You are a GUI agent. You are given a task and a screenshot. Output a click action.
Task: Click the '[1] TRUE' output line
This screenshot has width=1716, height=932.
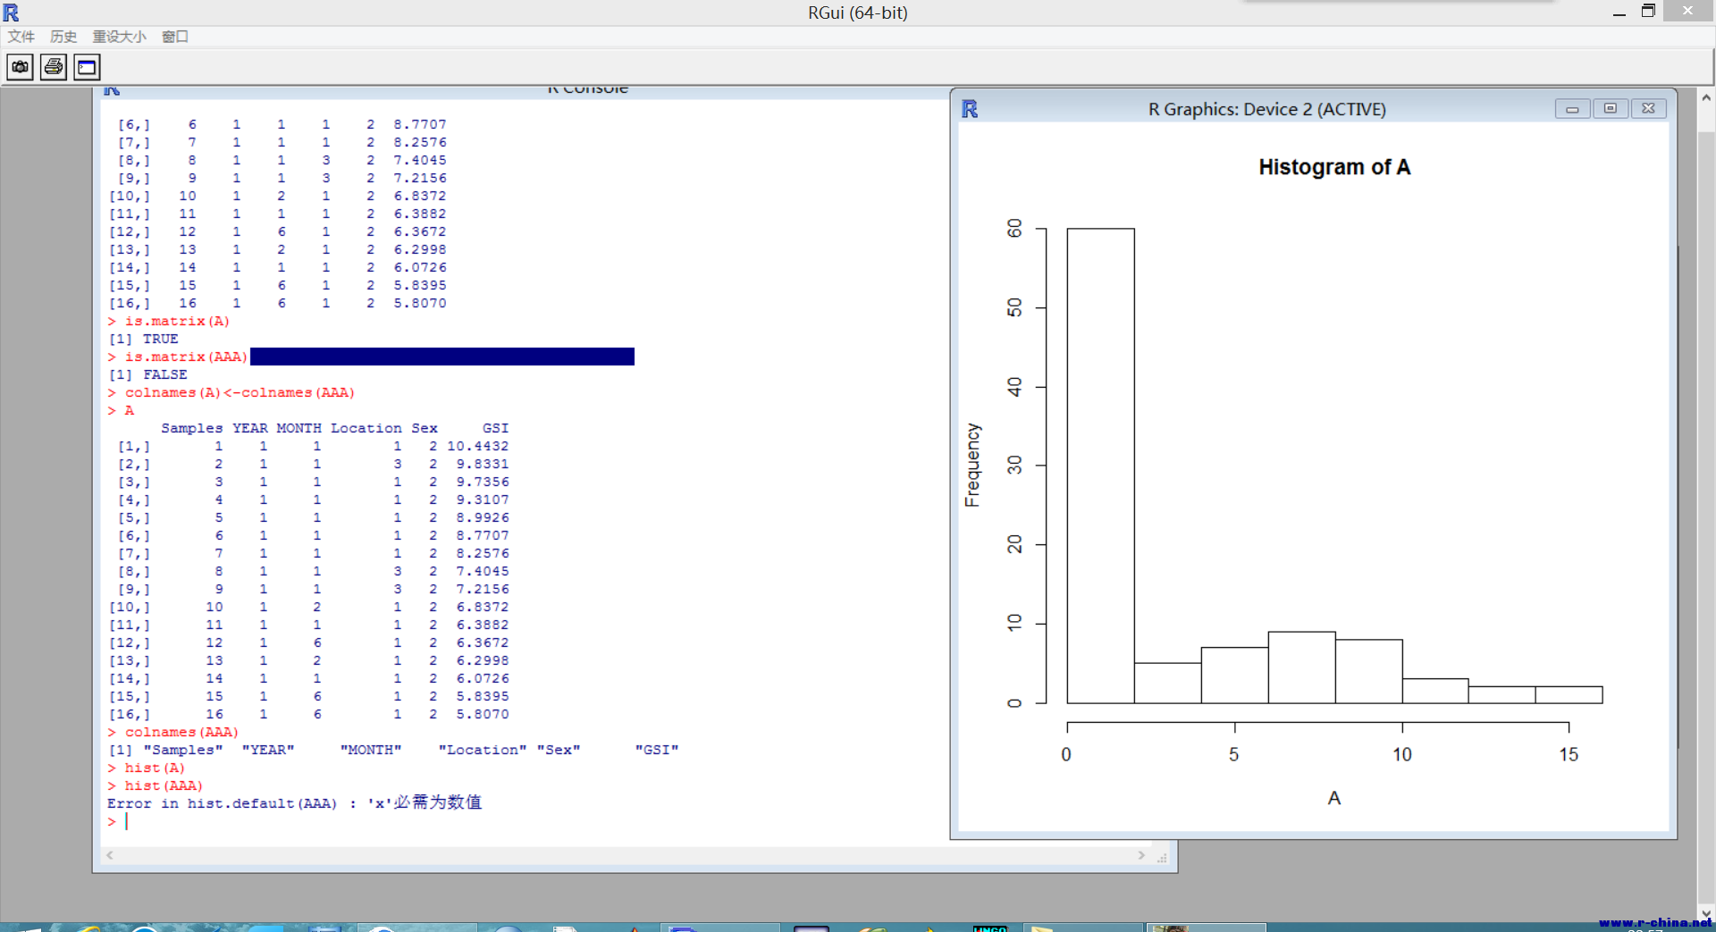coord(143,339)
